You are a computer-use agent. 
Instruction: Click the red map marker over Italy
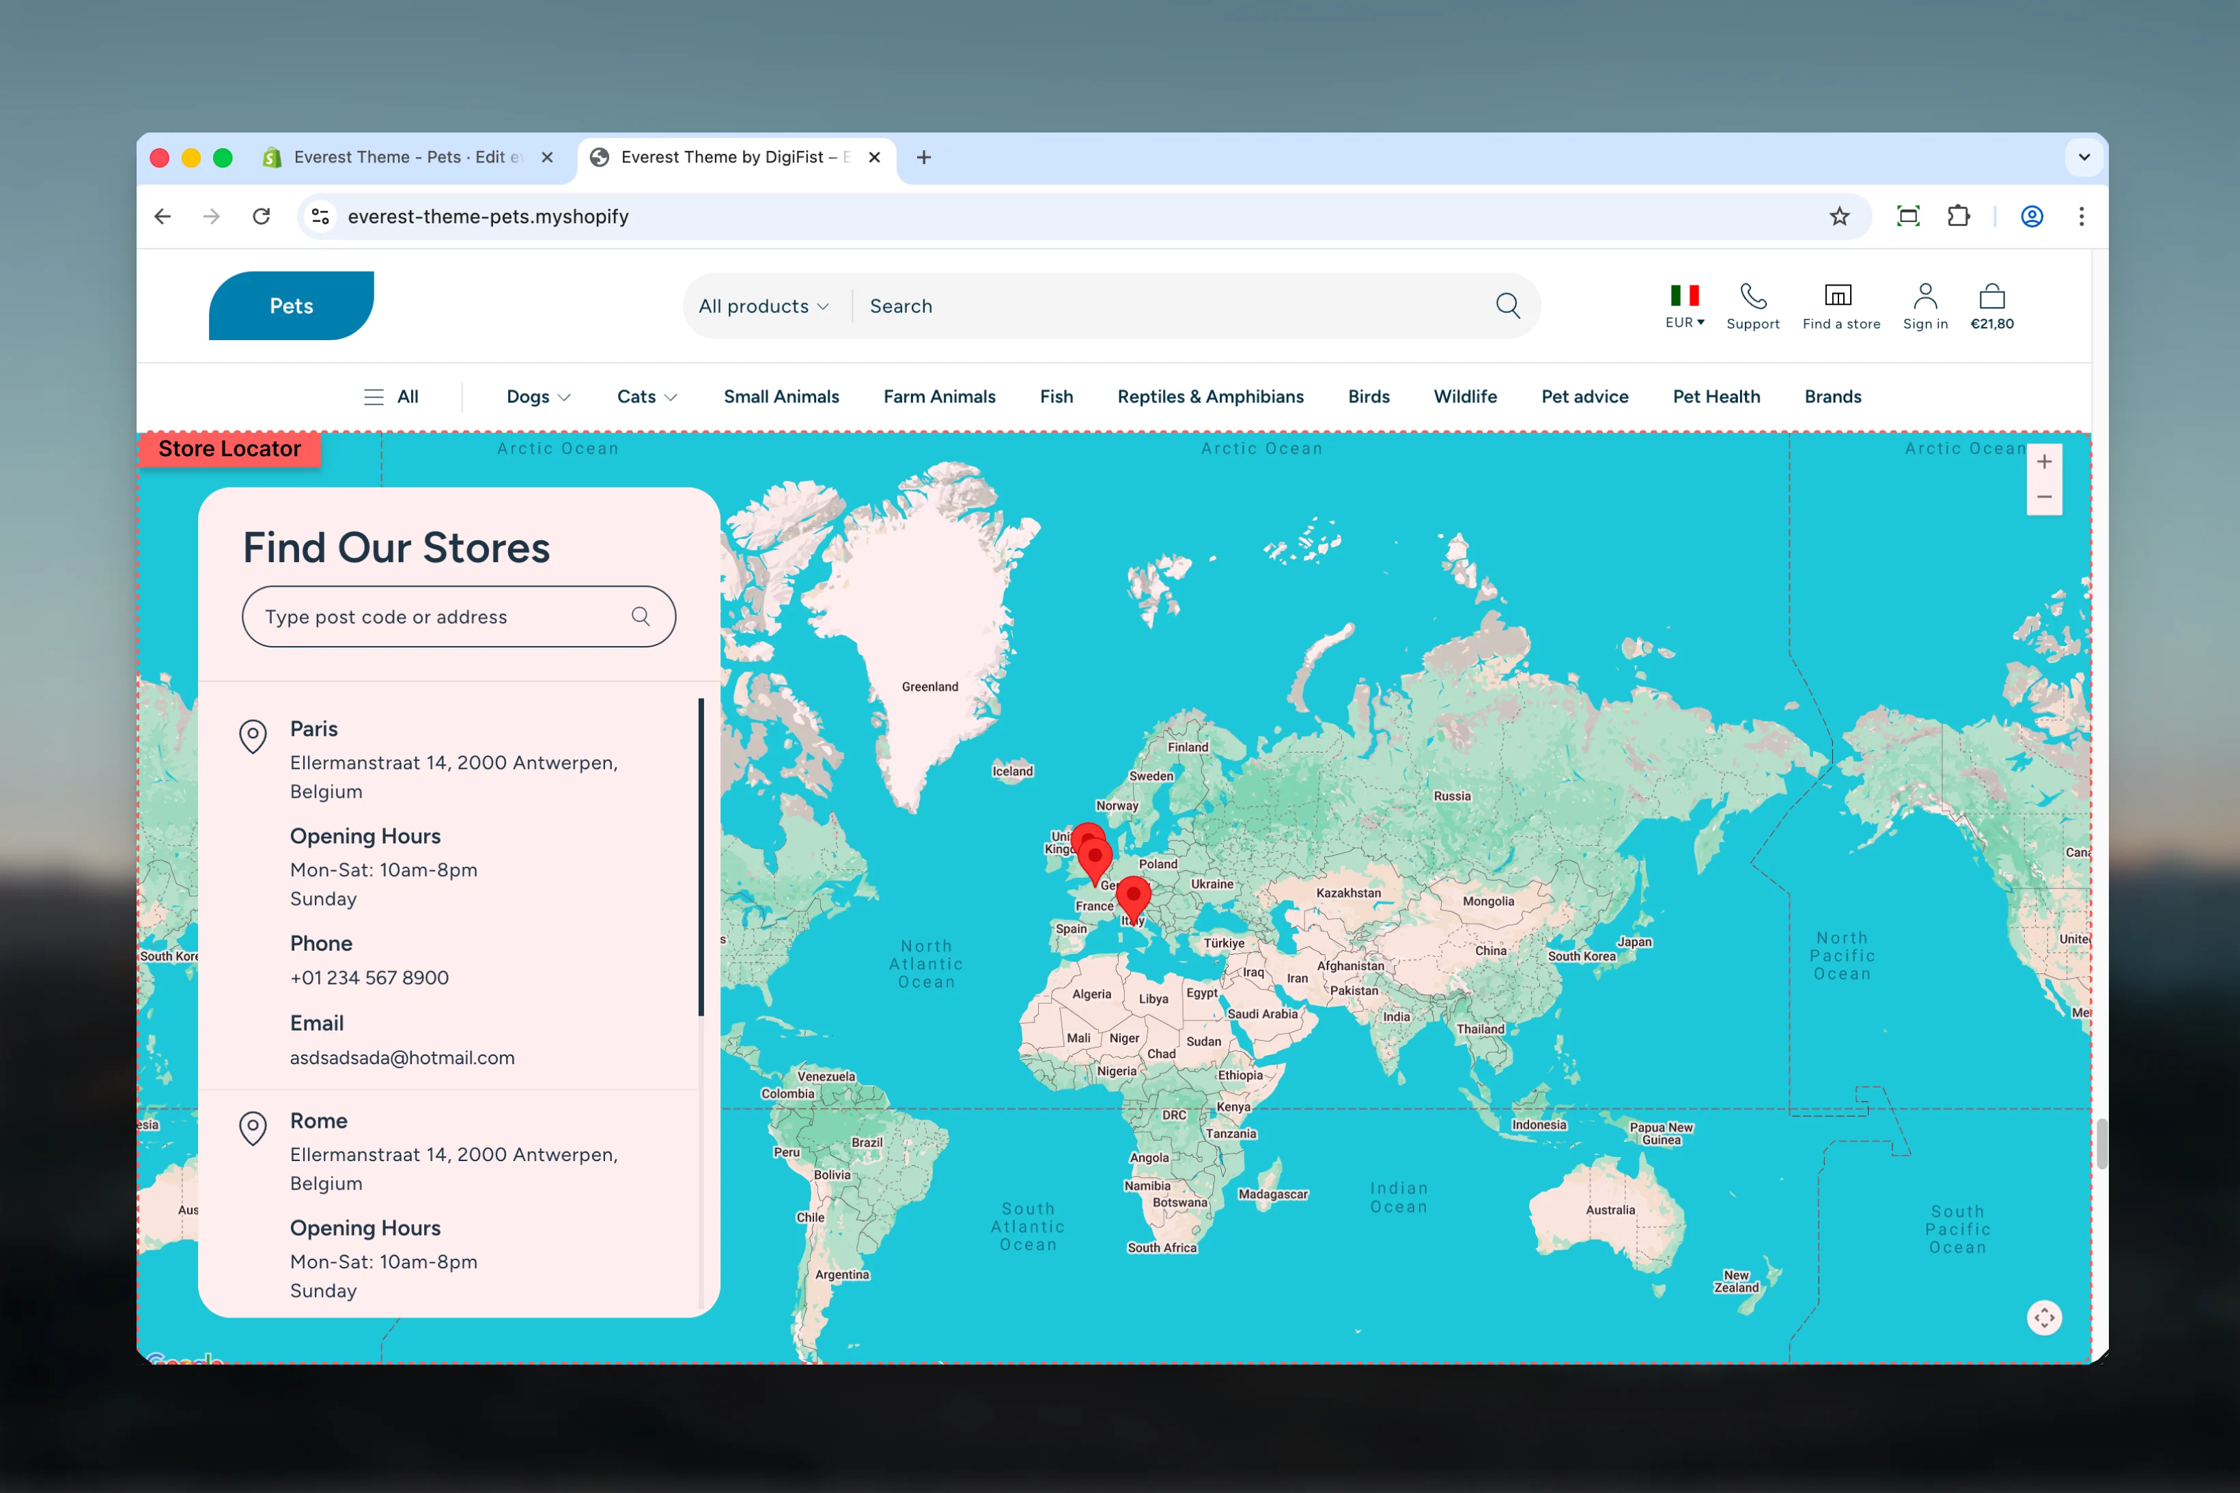(x=1133, y=899)
